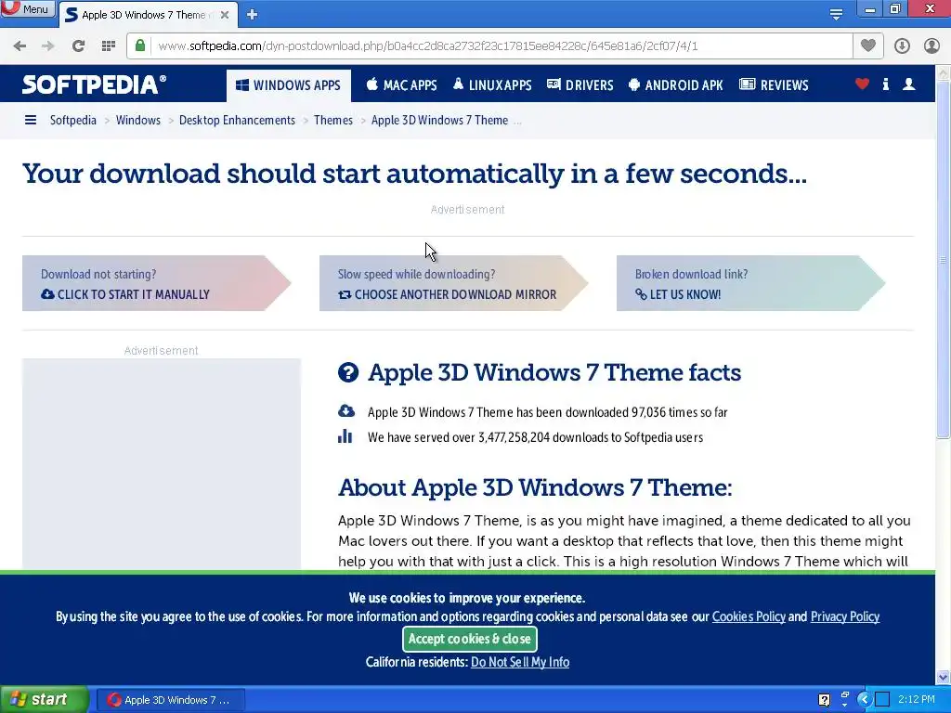Open the Privacy Policy link
The width and height of the screenshot is (951, 713).
(x=845, y=616)
